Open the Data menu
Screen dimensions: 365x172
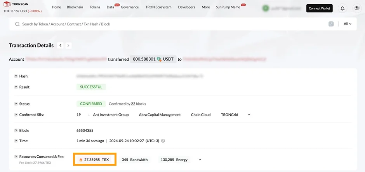(110, 7)
